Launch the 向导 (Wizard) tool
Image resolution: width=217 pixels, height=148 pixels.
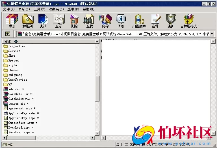click(105, 21)
